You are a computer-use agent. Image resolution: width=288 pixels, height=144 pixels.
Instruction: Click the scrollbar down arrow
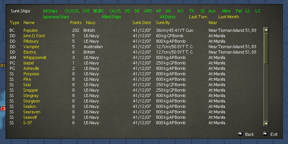(266, 123)
